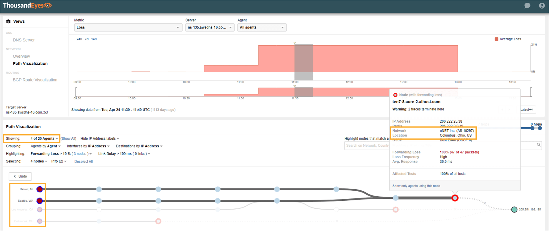This screenshot has width=549, height=231.
Task: Open the Metric dropdown showing Loss
Action: (x=128, y=27)
